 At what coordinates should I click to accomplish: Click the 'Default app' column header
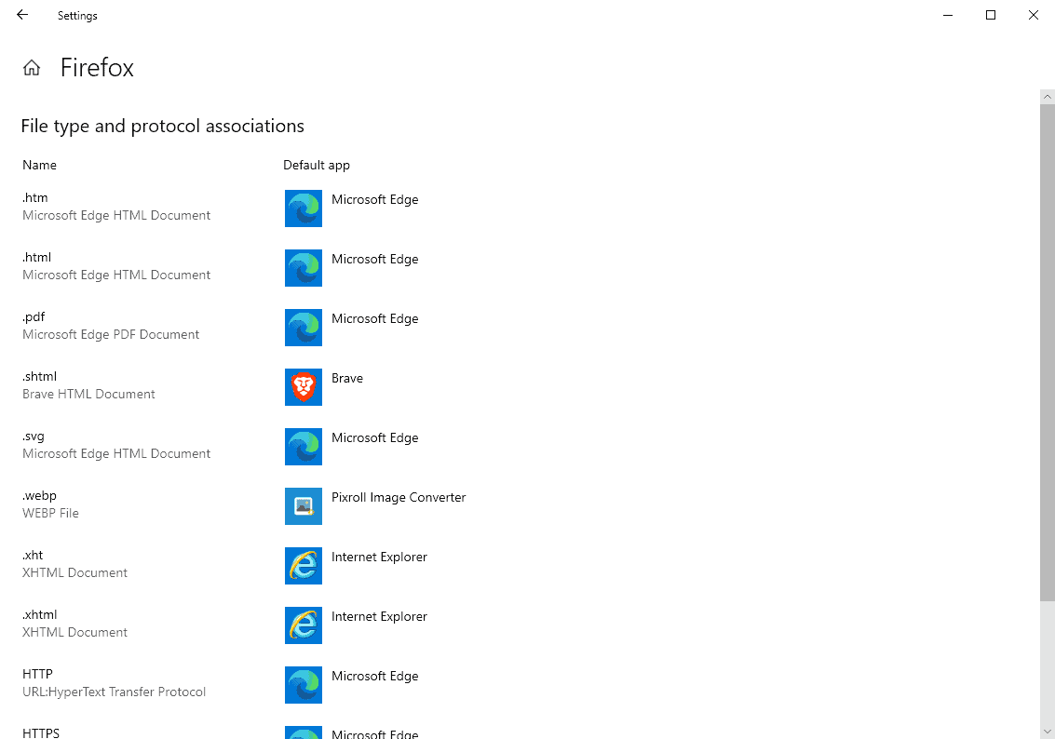[317, 166]
